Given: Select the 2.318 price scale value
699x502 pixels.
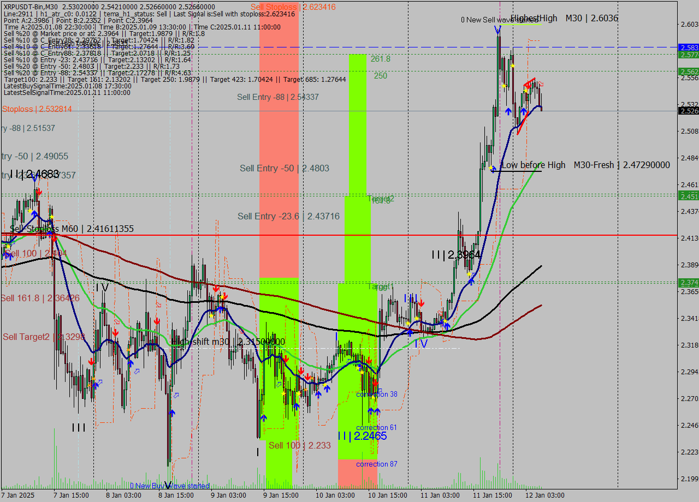Looking at the screenshot, I should pos(689,345).
